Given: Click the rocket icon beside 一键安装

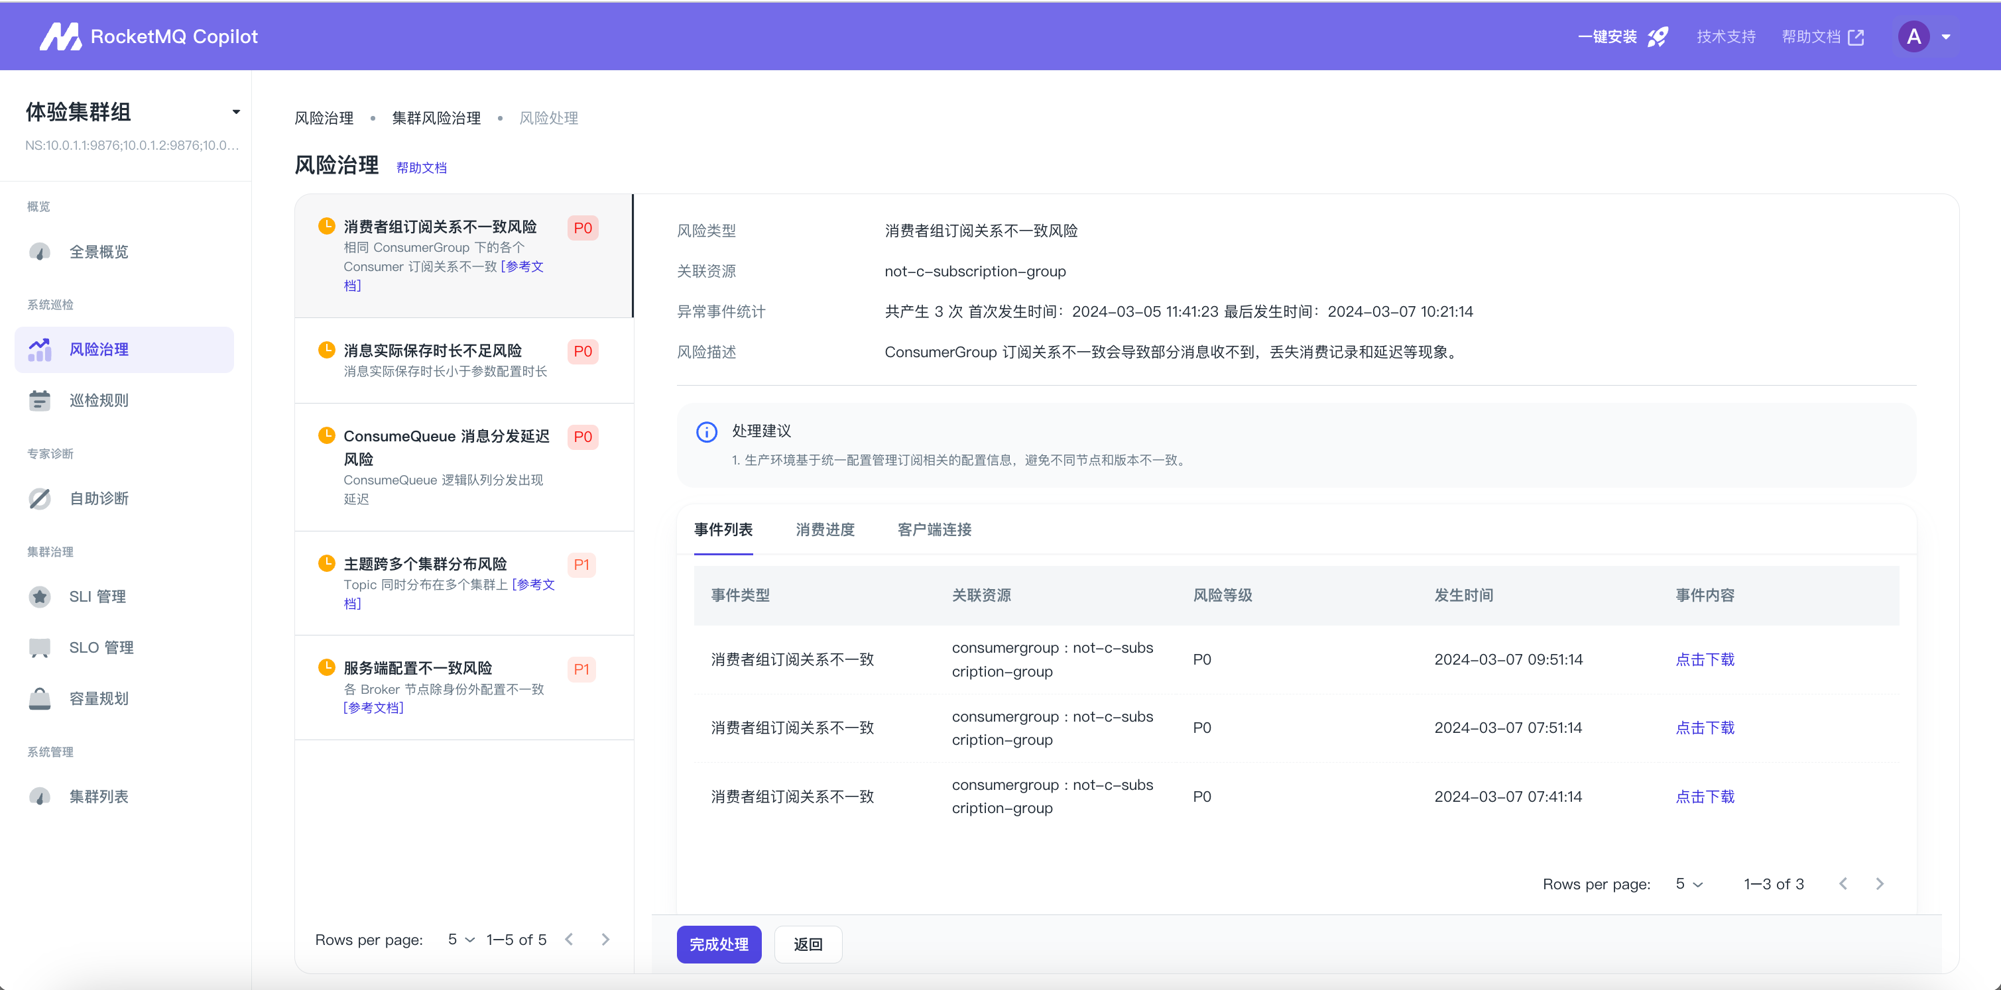Looking at the screenshot, I should click(x=1657, y=36).
